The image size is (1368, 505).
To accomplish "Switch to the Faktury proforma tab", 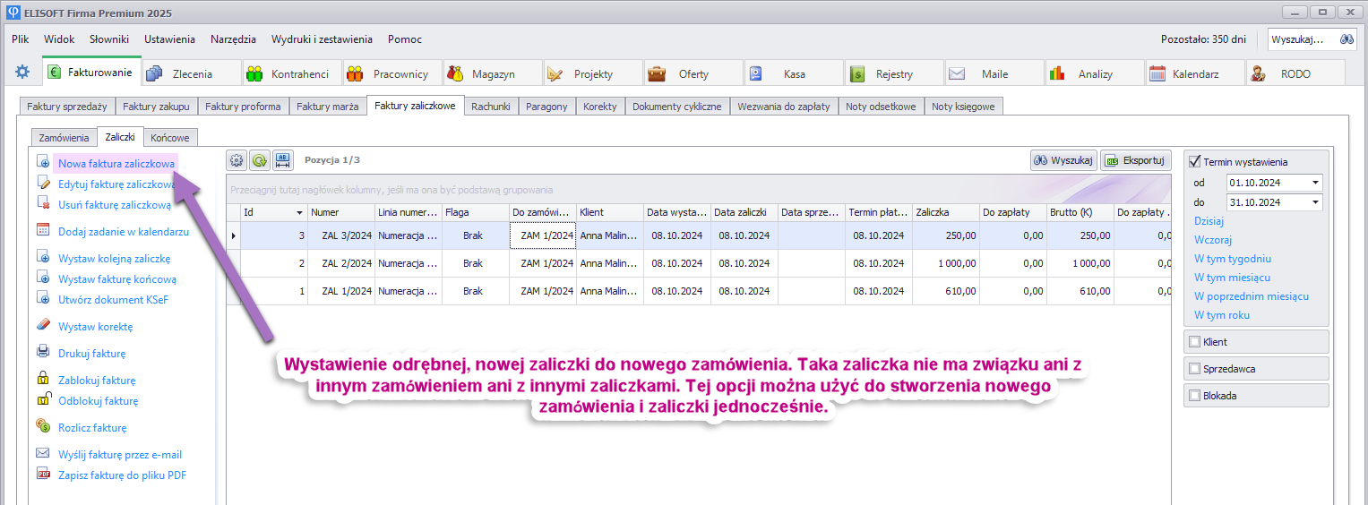I will [243, 107].
